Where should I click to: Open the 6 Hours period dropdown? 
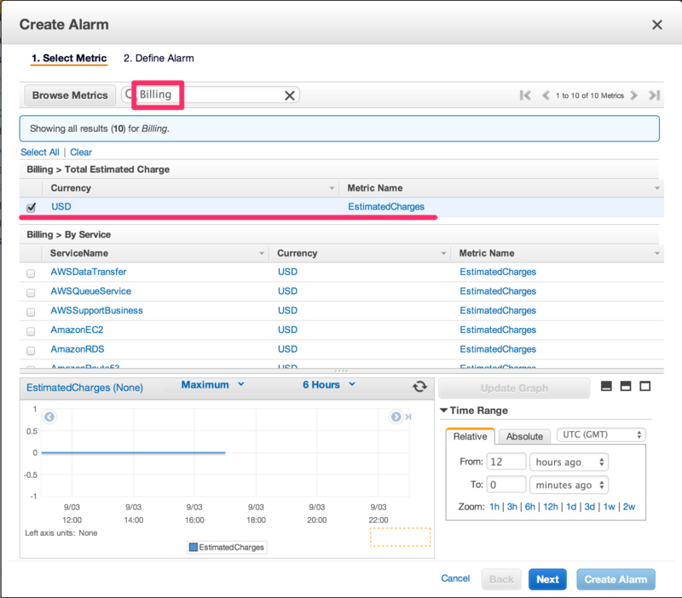pos(329,385)
